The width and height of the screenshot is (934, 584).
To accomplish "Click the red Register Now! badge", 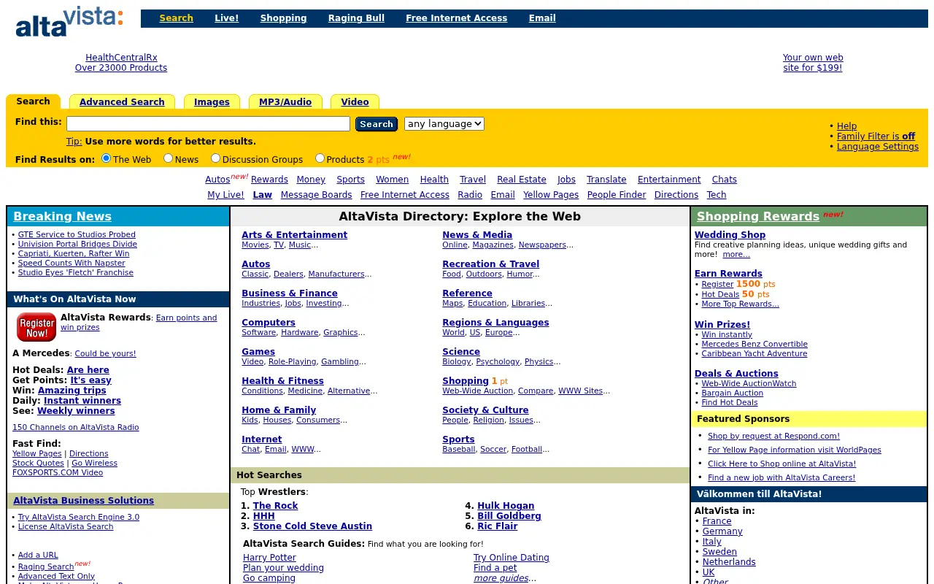I will coord(36,327).
